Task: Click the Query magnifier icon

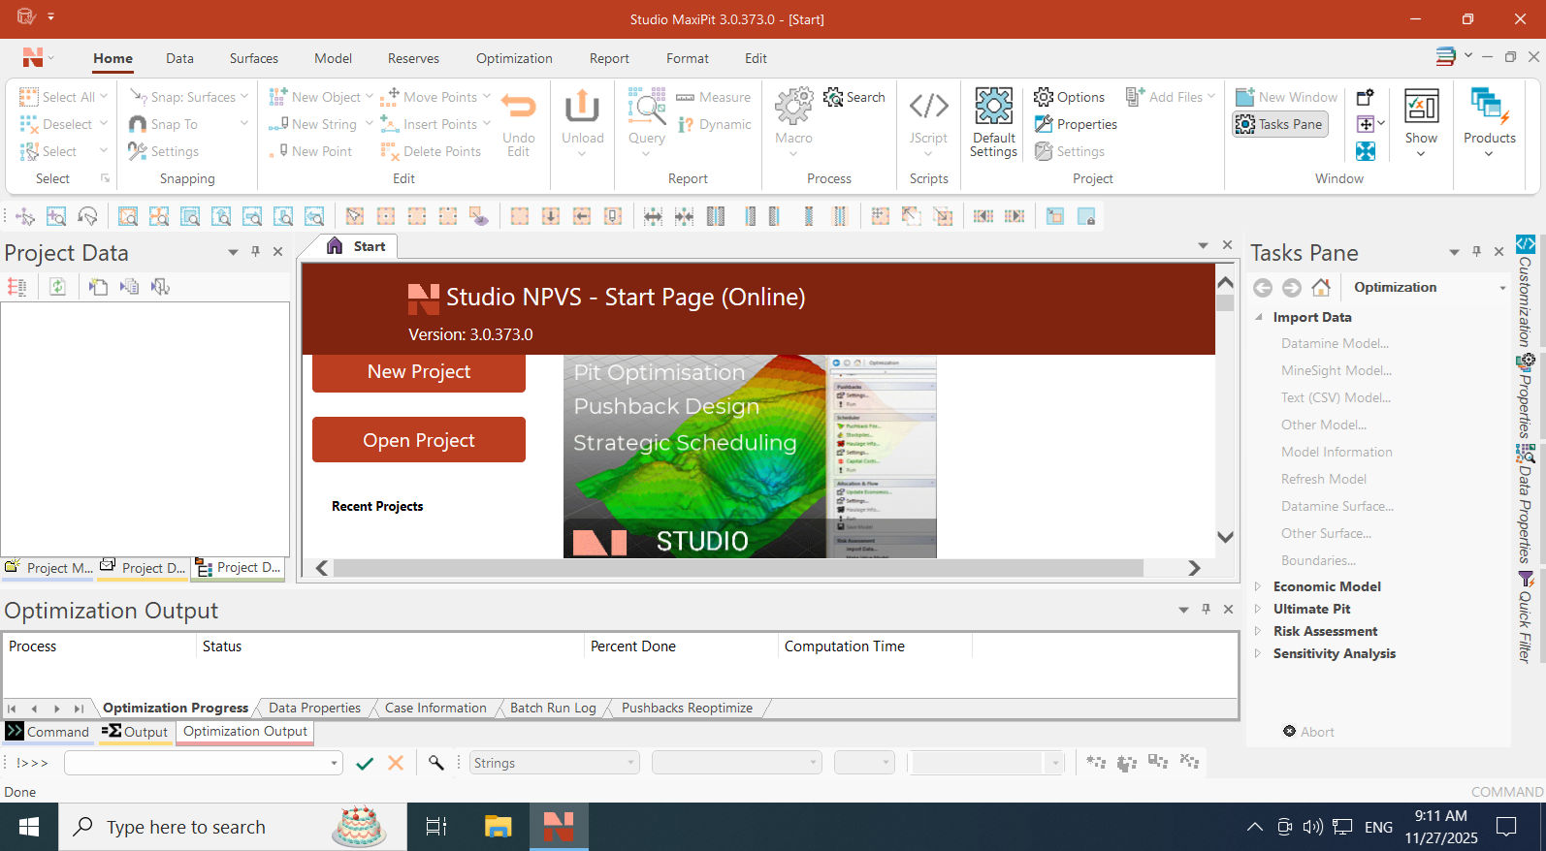Action: tap(646, 106)
